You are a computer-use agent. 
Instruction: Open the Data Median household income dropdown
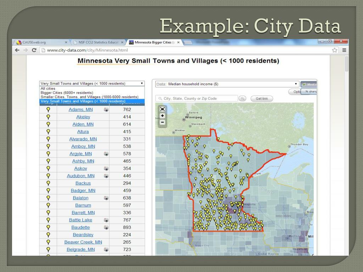coord(227,84)
